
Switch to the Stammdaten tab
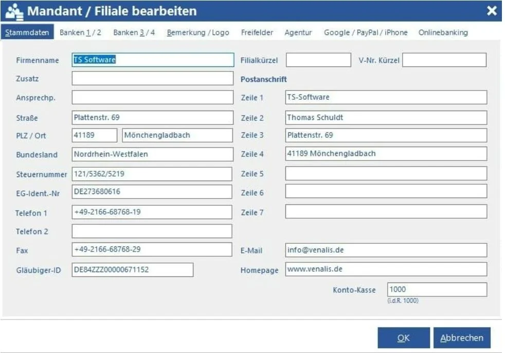27,32
